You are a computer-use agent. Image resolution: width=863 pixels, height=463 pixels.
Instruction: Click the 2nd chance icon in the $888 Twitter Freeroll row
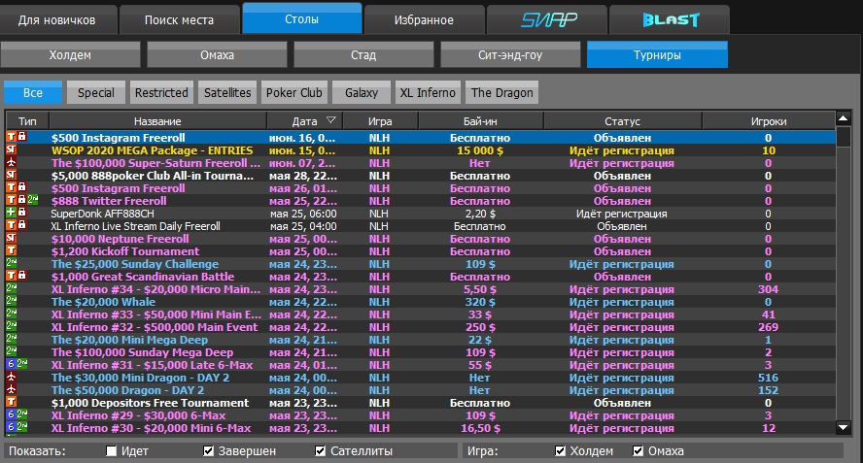pyautogui.click(x=33, y=200)
